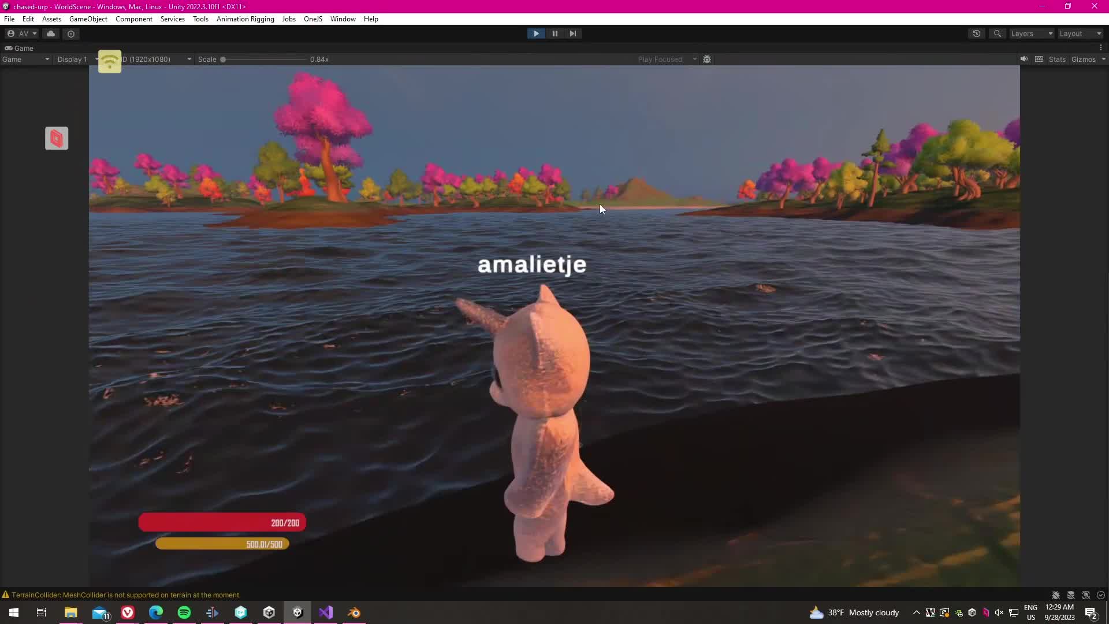Open the Unity cloud services icon
The width and height of the screenshot is (1109, 624).
coord(51,34)
